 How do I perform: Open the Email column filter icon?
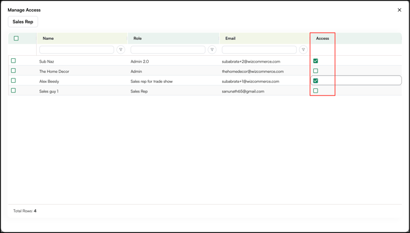[304, 50]
